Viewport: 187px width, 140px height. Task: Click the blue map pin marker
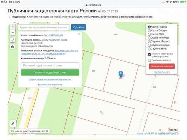121,74
